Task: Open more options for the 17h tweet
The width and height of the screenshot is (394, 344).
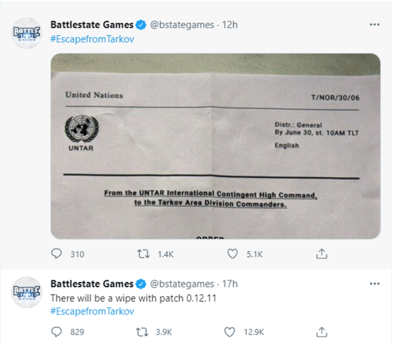Action: (375, 284)
